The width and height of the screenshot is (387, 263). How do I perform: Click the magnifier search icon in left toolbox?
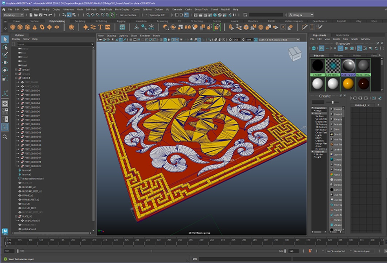tap(5, 137)
